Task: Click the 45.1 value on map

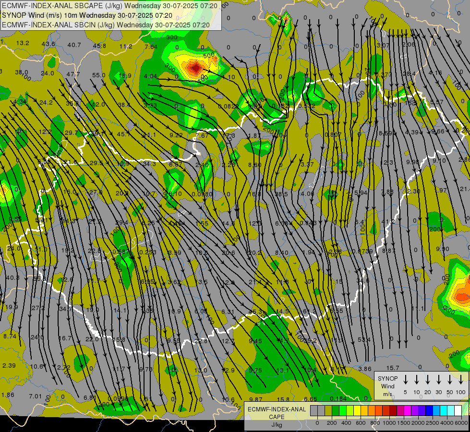Action: tap(123, 134)
